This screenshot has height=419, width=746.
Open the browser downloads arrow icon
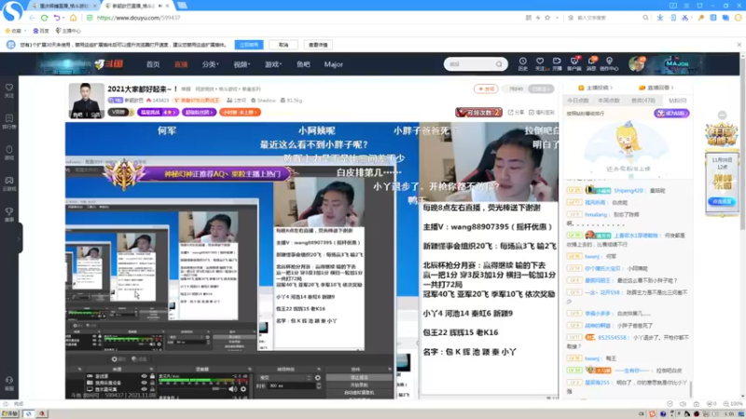point(660,18)
